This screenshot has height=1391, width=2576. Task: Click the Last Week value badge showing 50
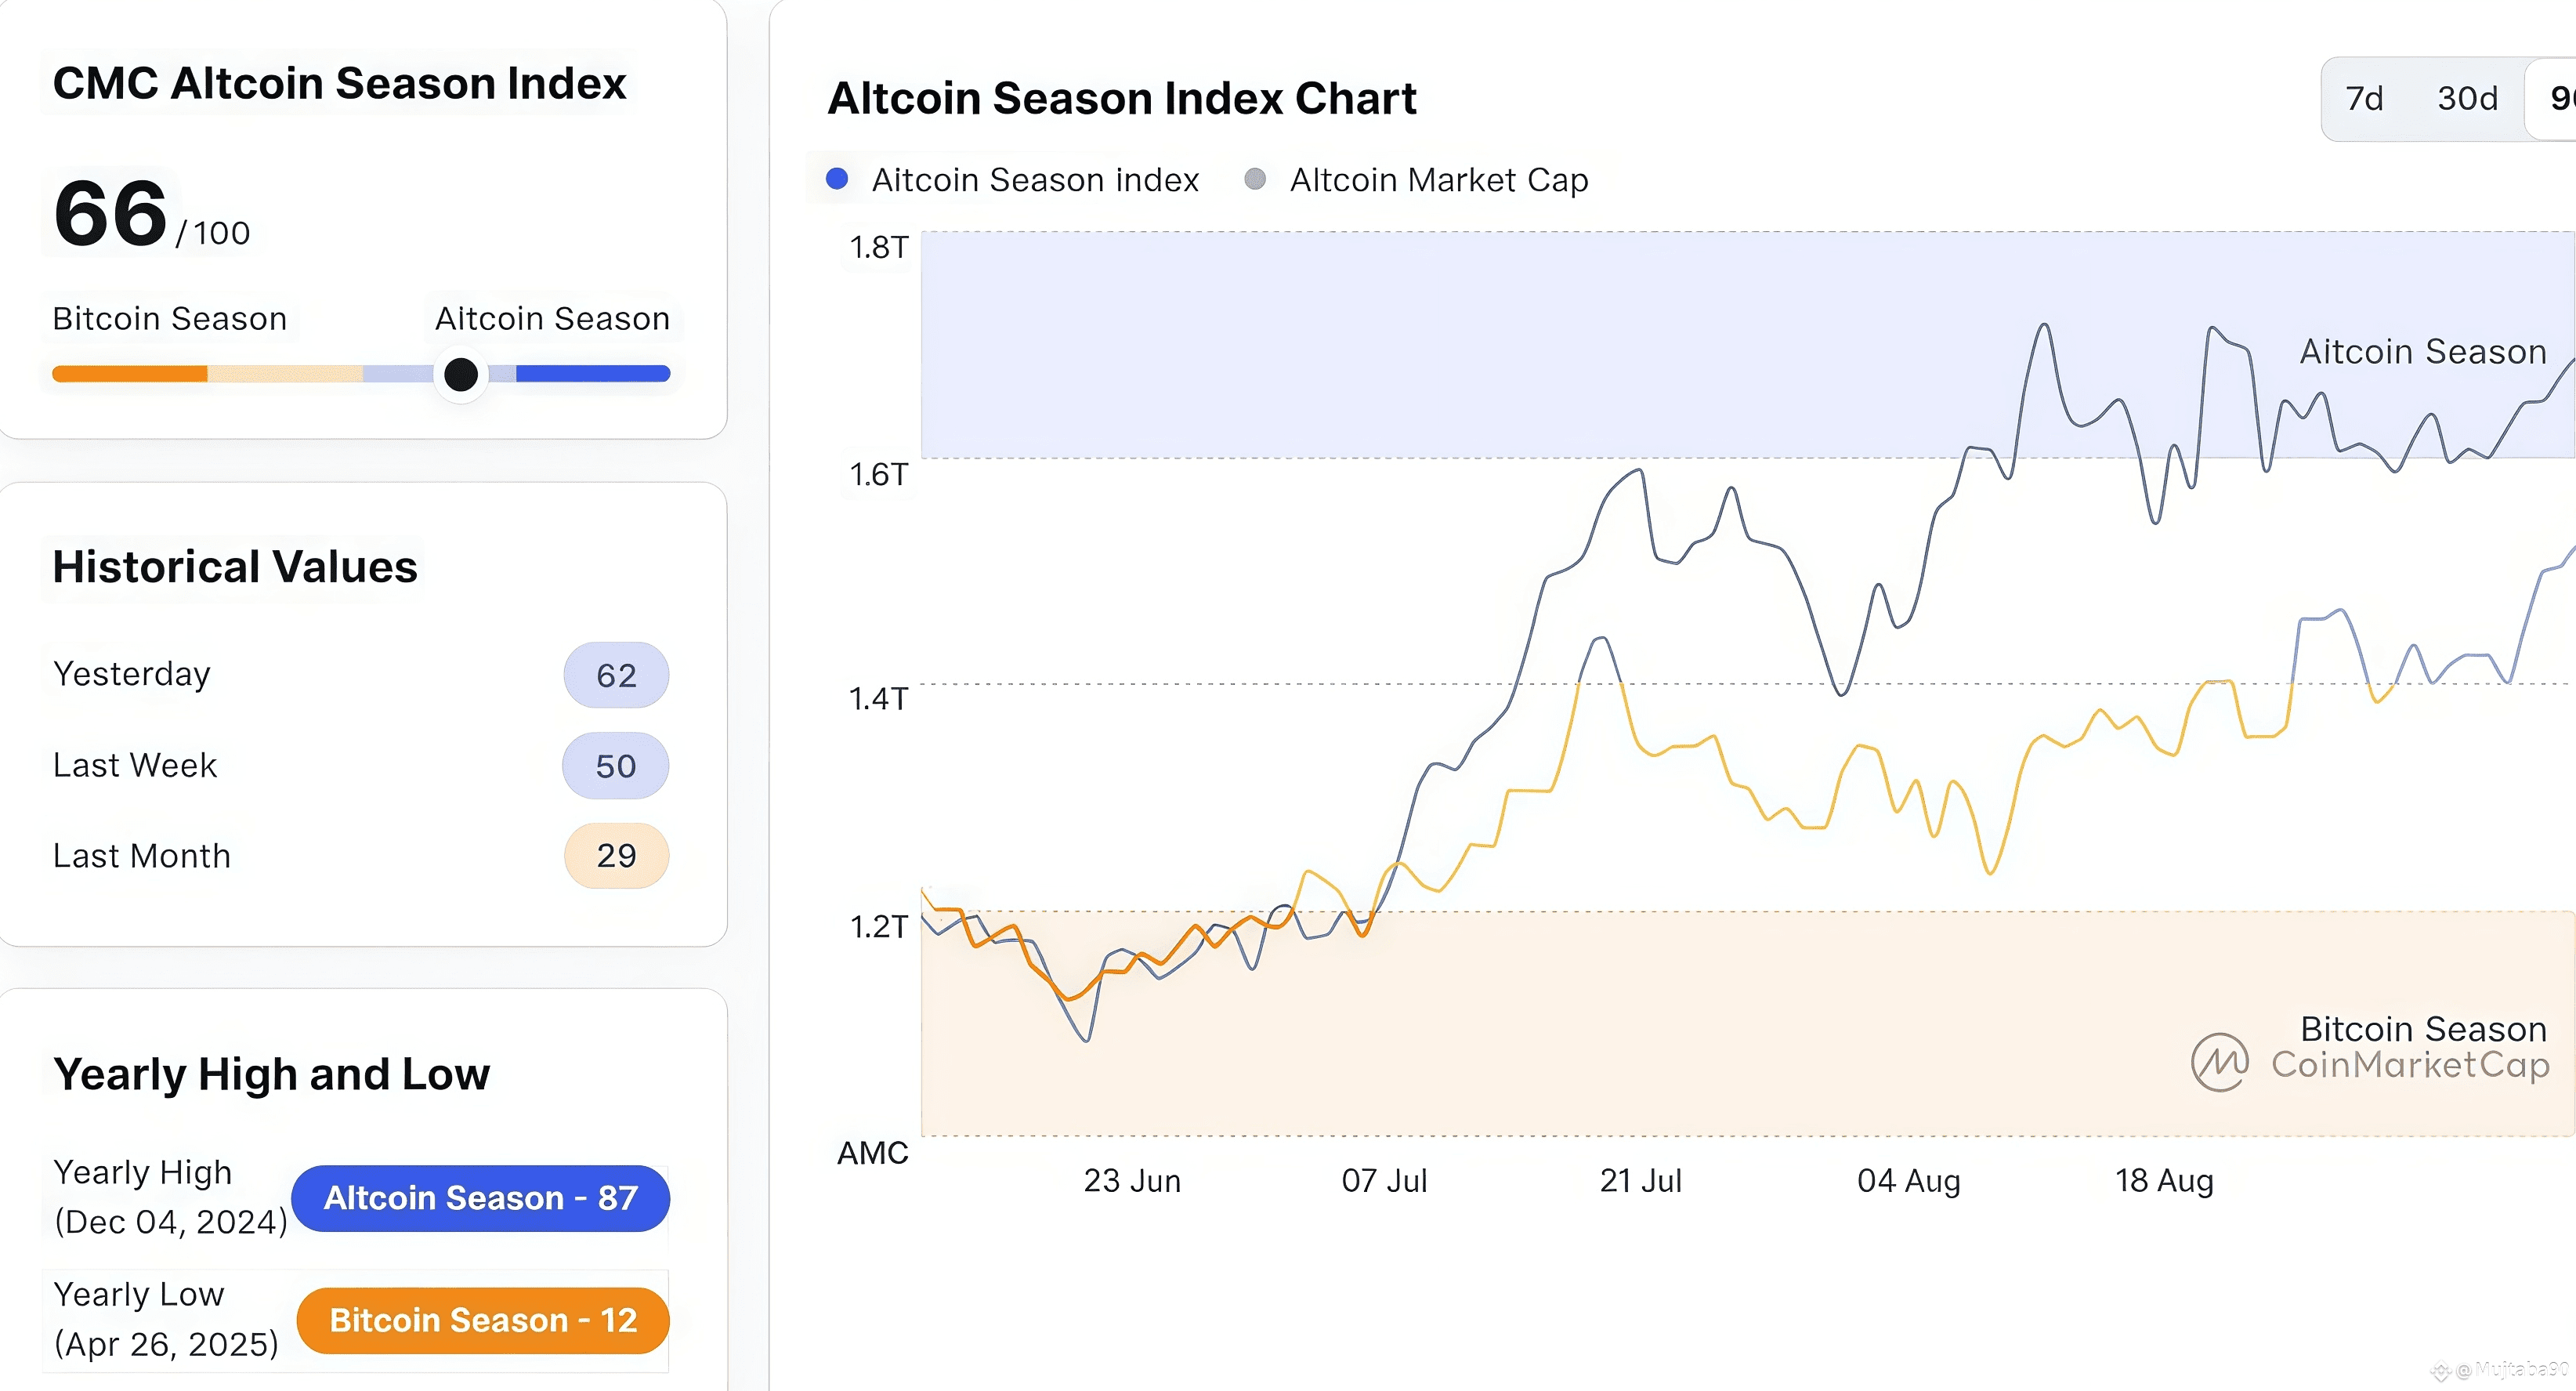(x=615, y=766)
